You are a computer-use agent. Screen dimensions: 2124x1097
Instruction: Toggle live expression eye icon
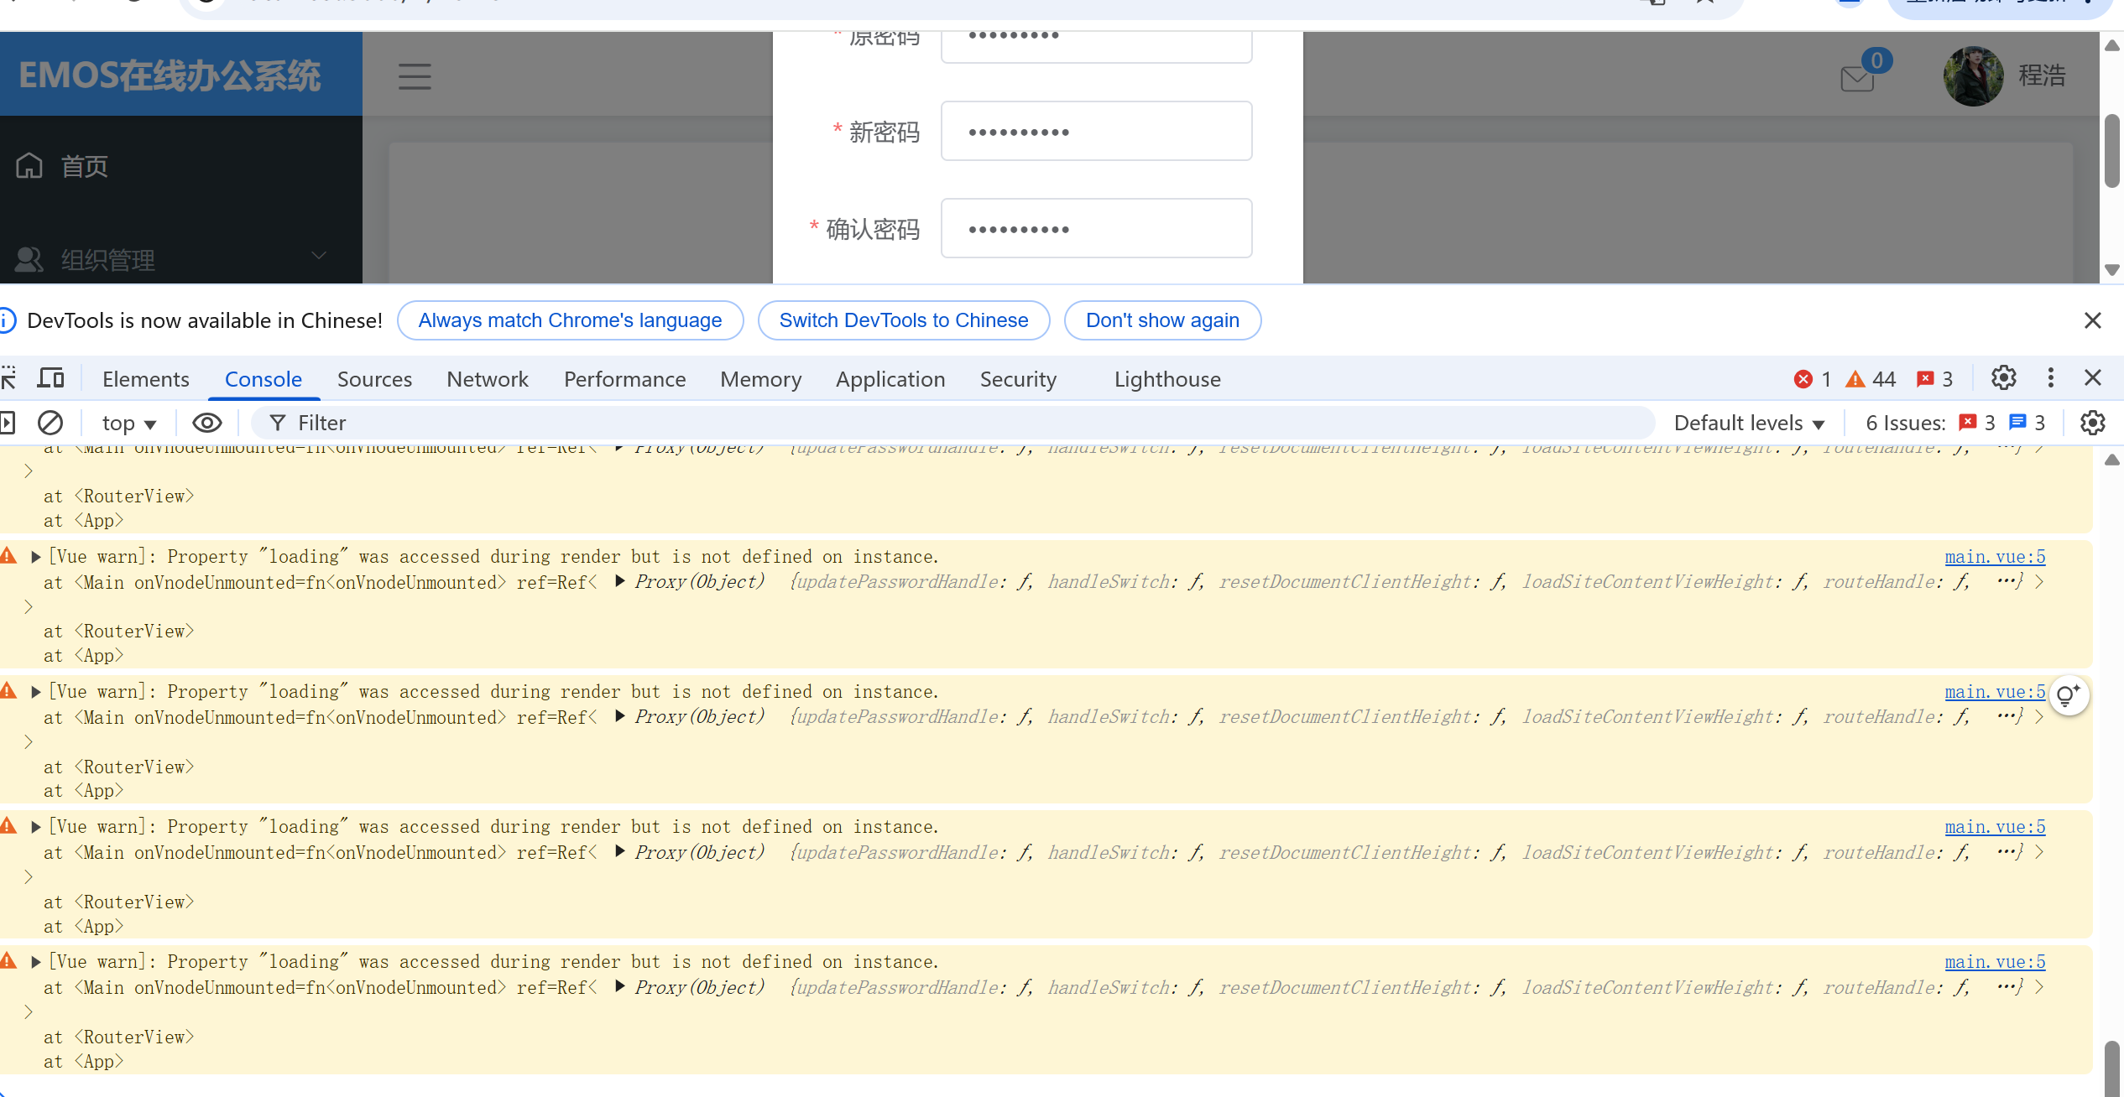206,423
